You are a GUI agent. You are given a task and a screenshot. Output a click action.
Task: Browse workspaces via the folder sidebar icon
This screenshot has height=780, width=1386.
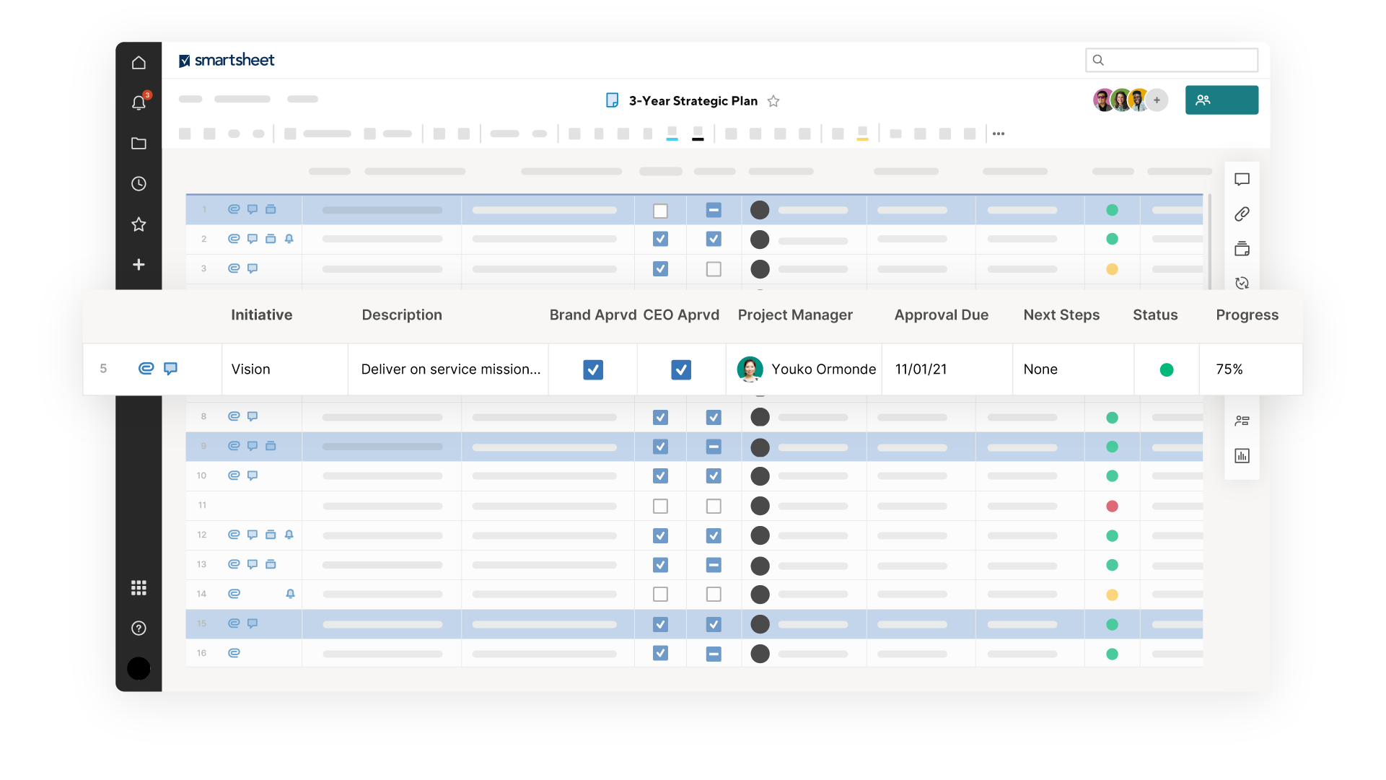coord(139,144)
